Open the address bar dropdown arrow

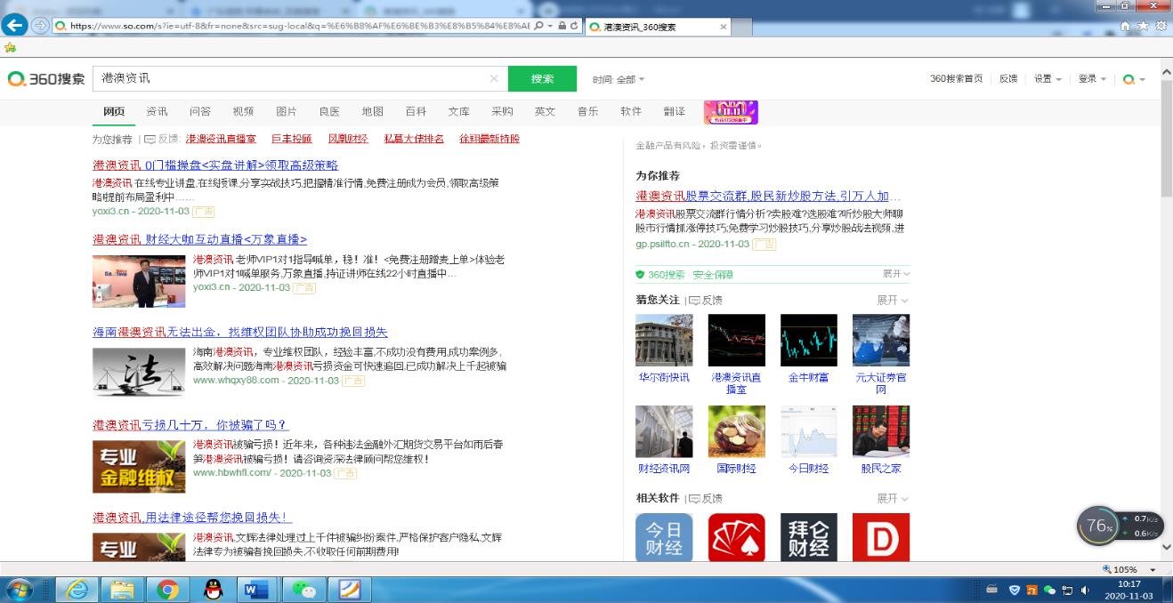tap(550, 27)
